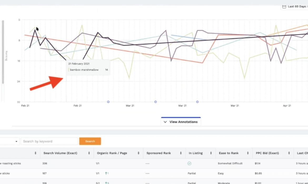
Task: Click the Search by keyword field
Action: [x=49, y=141]
